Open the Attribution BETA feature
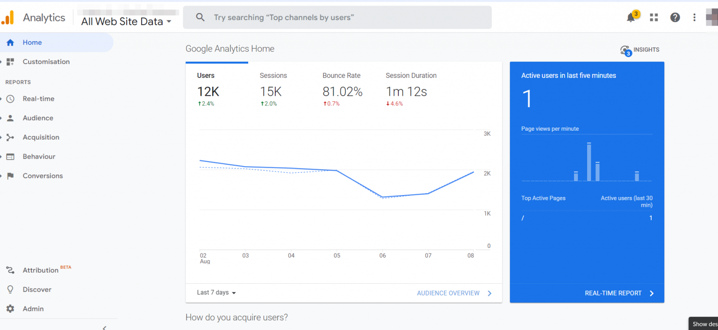The image size is (718, 330). click(42, 270)
